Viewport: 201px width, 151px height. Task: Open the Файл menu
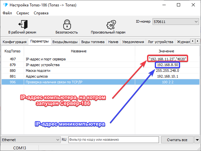click(7, 13)
